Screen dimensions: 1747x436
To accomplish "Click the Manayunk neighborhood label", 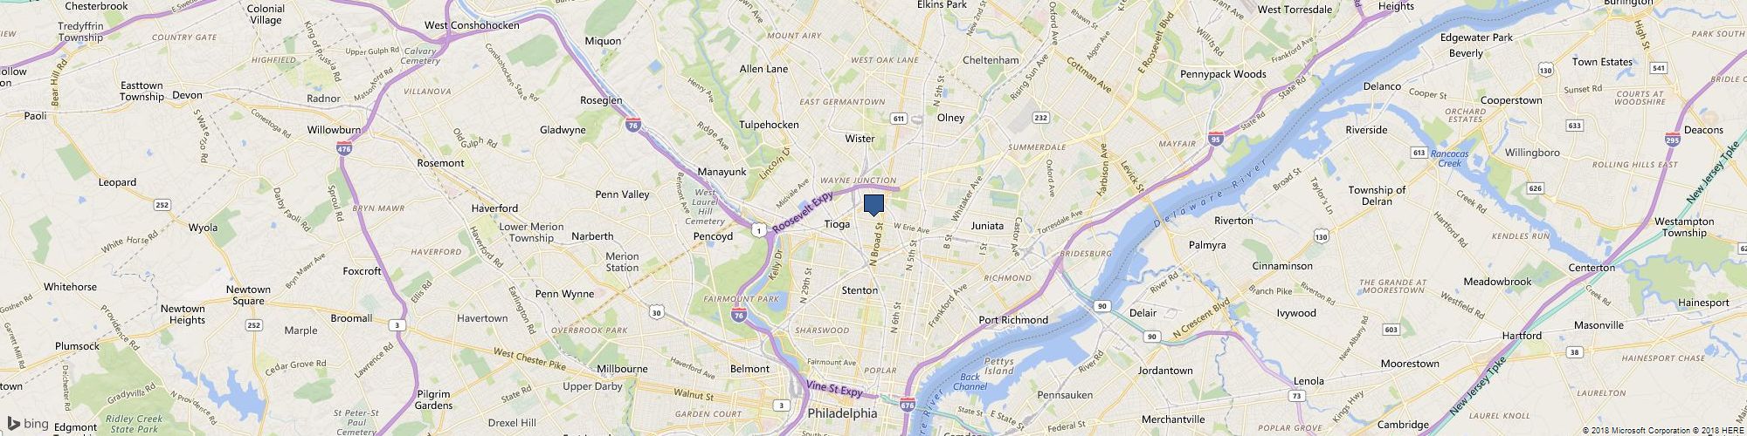I will (x=722, y=172).
